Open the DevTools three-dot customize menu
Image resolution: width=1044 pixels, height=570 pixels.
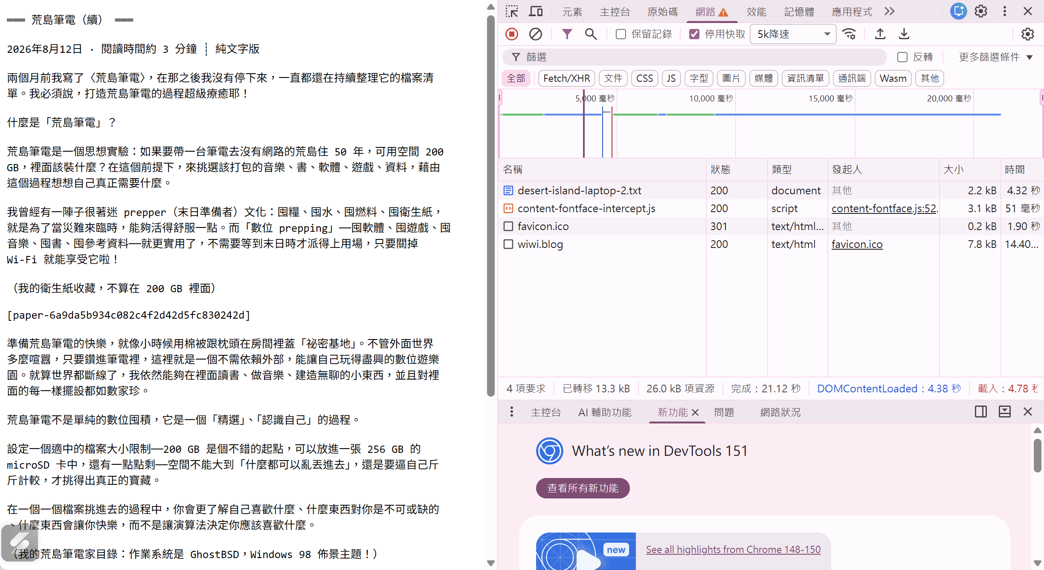(1005, 12)
